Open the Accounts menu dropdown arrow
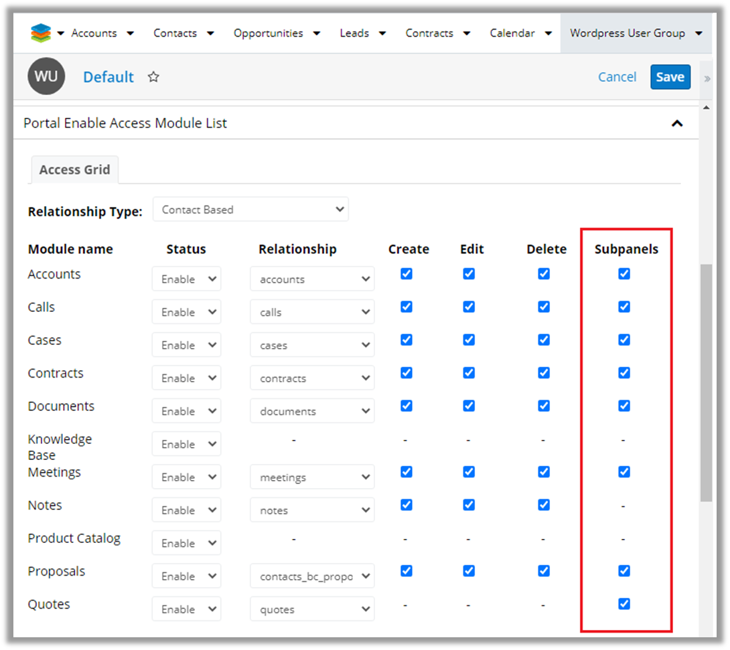The width and height of the screenshot is (730, 650). (130, 33)
